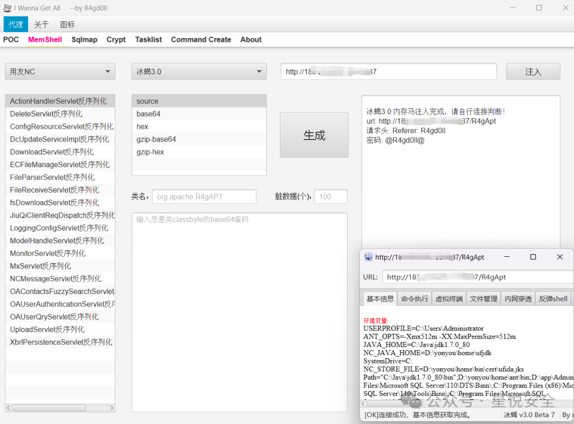Open the 内网穿透 tab in Behinder

[518, 299]
